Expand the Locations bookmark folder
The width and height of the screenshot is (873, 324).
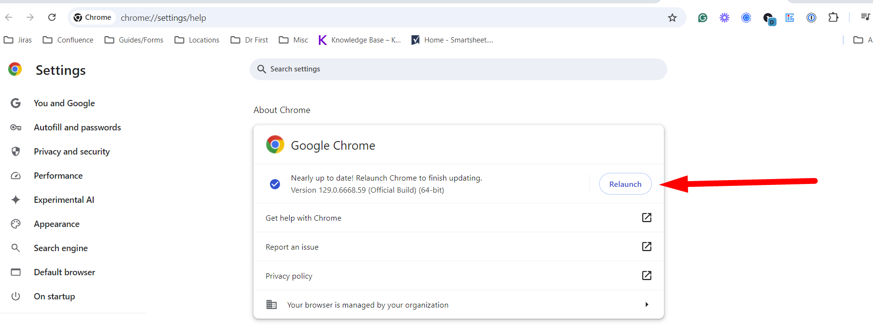pyautogui.click(x=197, y=40)
